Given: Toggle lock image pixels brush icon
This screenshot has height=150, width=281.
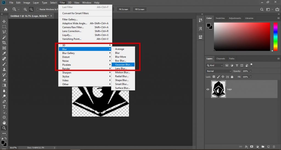Looking at the screenshot, I should [218, 77].
